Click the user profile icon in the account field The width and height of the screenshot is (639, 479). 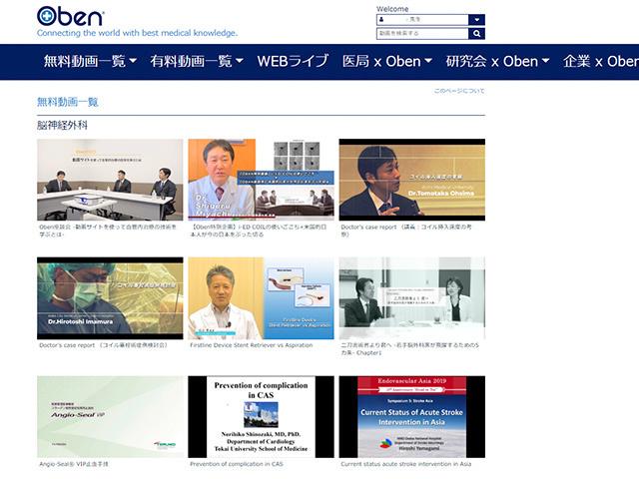tap(382, 19)
